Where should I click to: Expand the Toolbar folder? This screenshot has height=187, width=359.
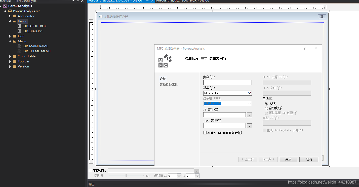10,61
